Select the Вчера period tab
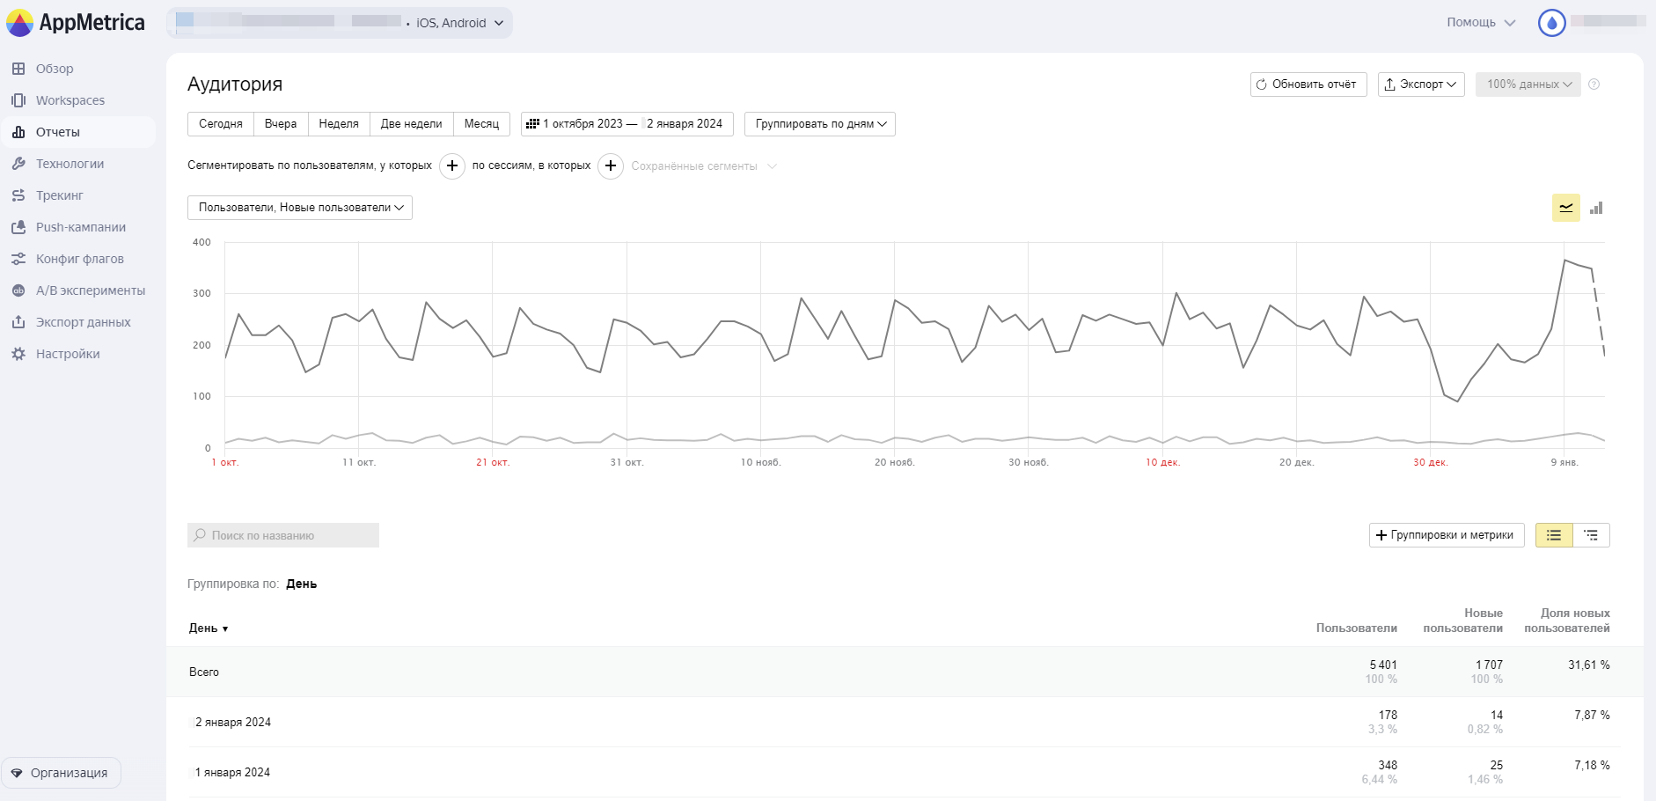 [281, 124]
